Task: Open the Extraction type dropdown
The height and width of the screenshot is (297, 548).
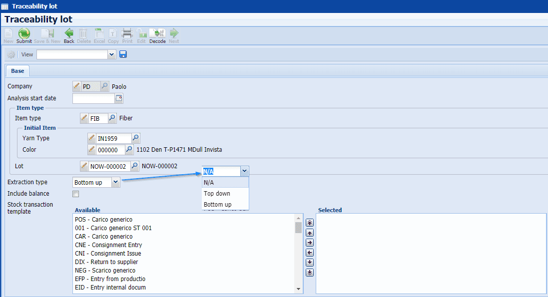Action: tap(116, 182)
